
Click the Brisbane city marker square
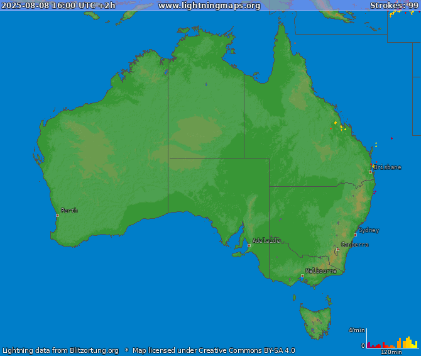pos(370,172)
